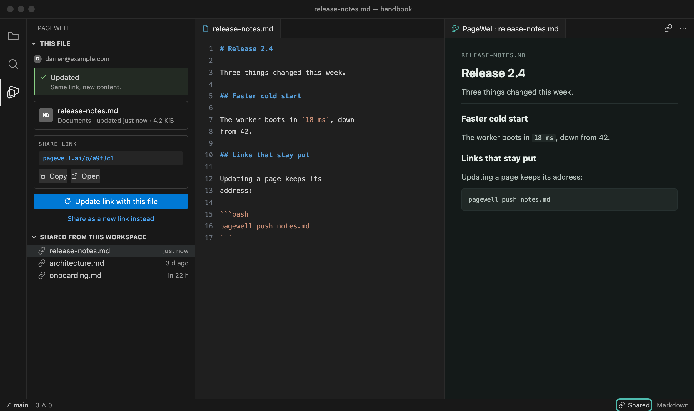Click editor line 'Three things changed this week.'
Viewport: 694px width, 411px height.
[283, 73]
